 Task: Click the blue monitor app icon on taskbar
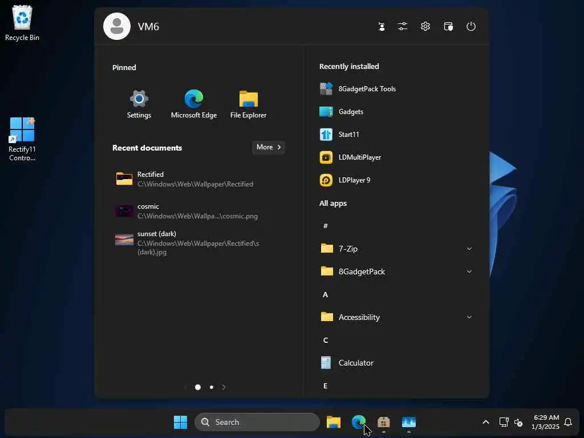coord(408,422)
